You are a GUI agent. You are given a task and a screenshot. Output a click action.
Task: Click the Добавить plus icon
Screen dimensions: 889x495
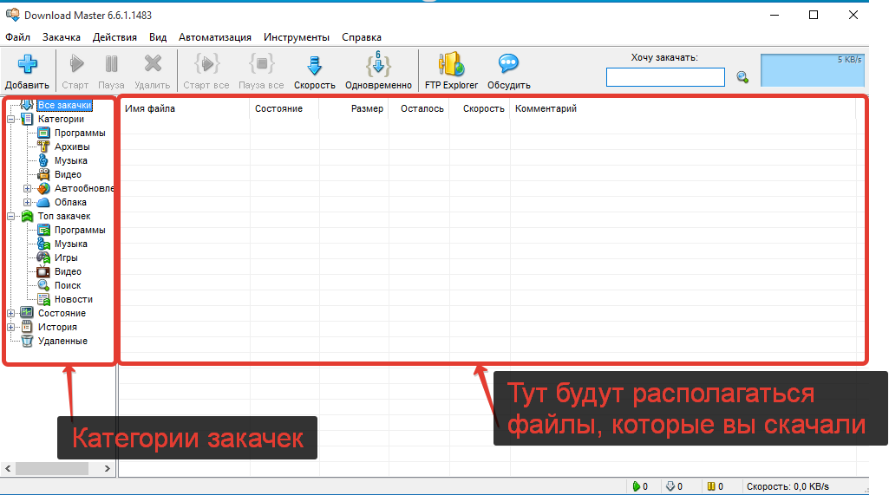pos(27,64)
